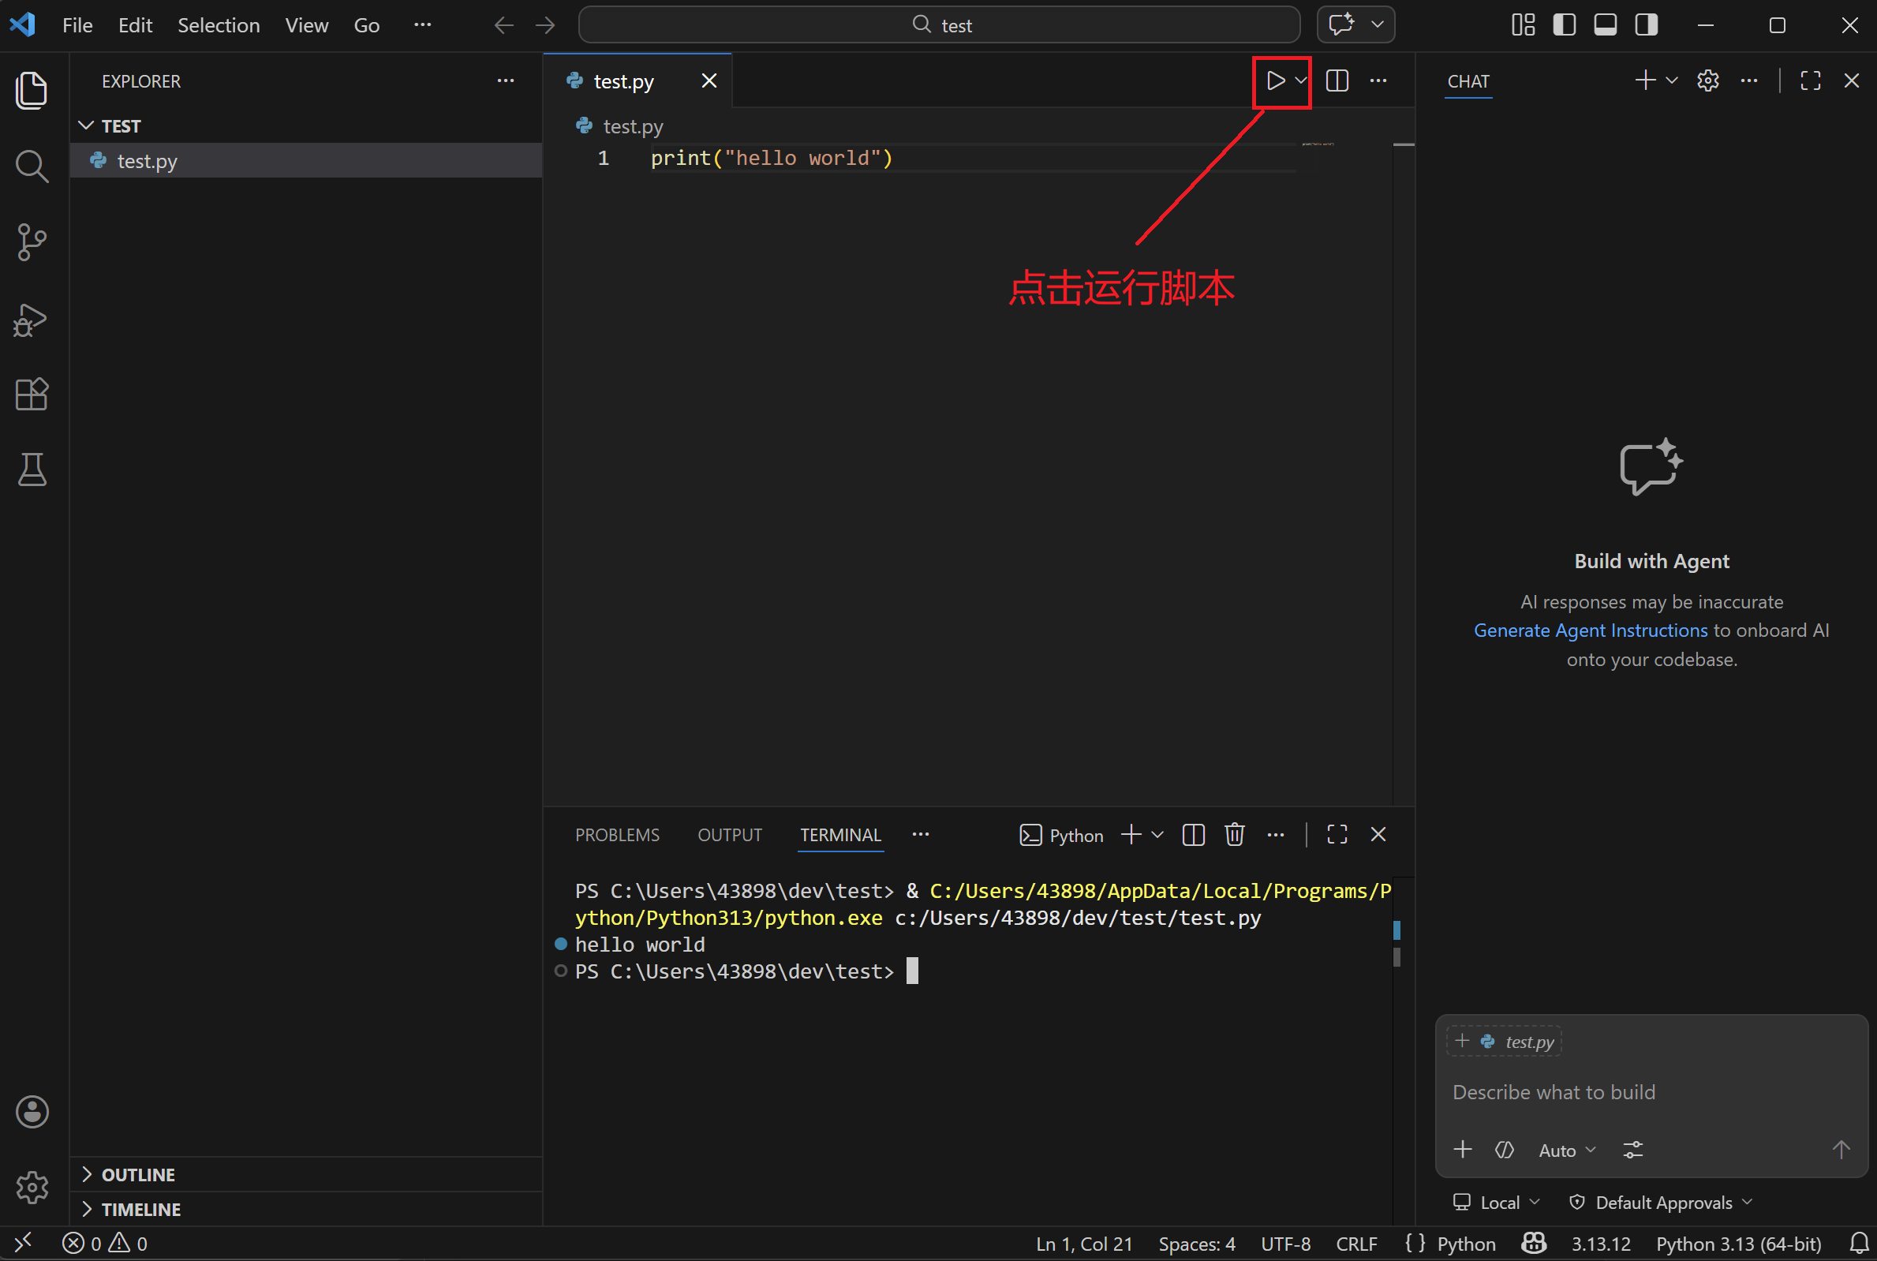The image size is (1877, 1261).
Task: Kill the active terminal
Action: point(1234,835)
